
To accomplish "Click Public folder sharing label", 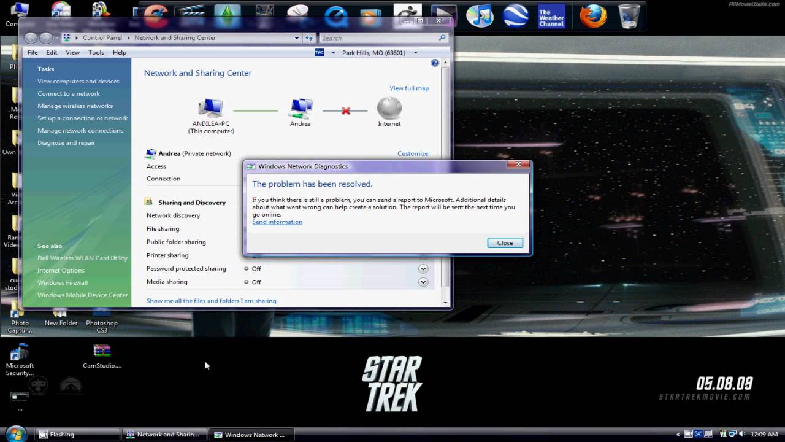I will [x=176, y=242].
